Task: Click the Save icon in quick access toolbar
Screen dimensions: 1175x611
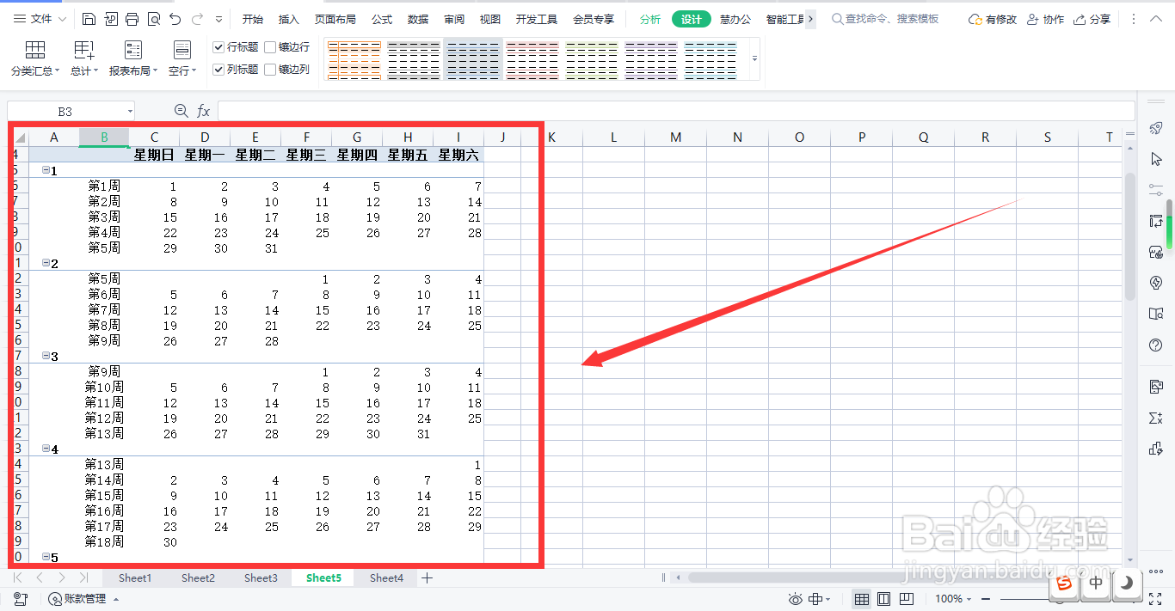Action: click(x=89, y=19)
